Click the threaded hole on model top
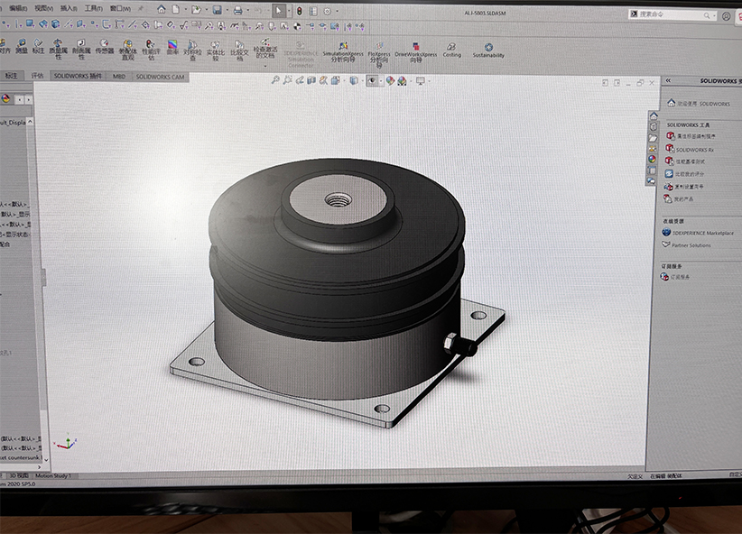Image resolution: width=742 pixels, height=534 pixels. coord(338,199)
